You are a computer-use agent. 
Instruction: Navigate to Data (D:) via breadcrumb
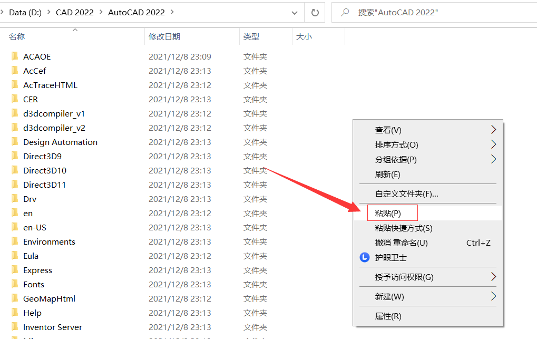point(24,12)
